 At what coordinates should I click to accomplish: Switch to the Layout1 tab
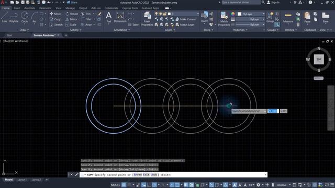pos(22,180)
